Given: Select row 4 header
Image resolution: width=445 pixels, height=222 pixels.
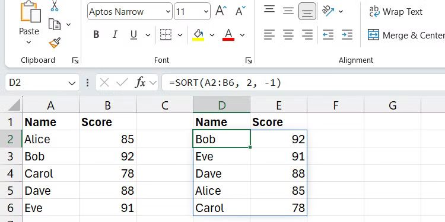Looking at the screenshot, I should (11, 173).
